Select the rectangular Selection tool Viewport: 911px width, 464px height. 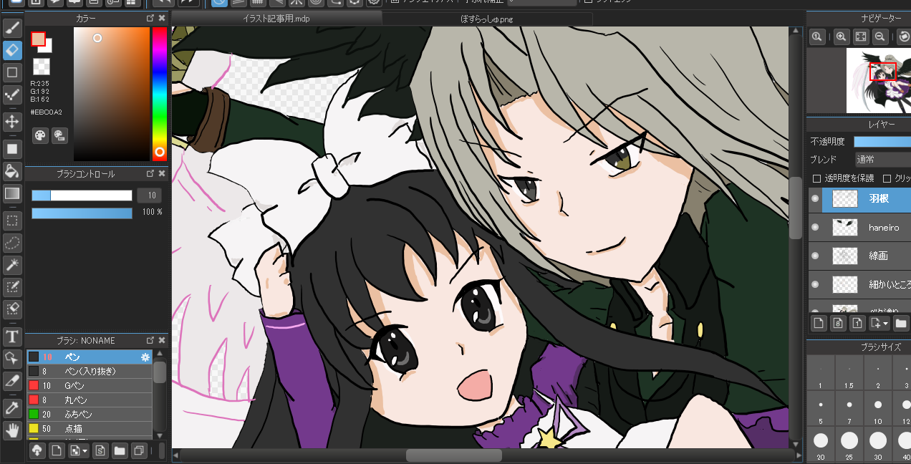click(12, 221)
